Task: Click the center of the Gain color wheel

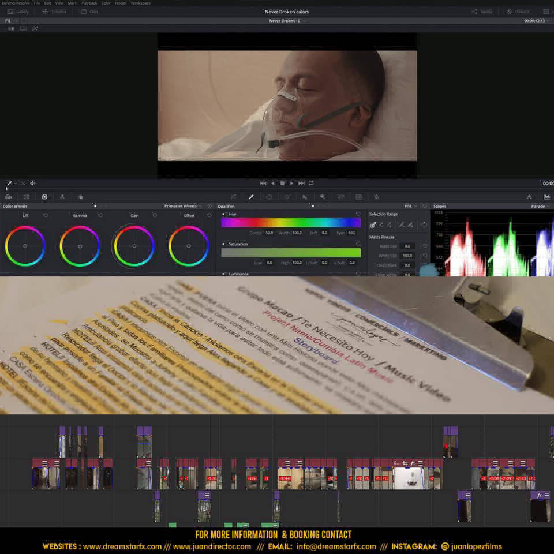Action: pyautogui.click(x=134, y=246)
